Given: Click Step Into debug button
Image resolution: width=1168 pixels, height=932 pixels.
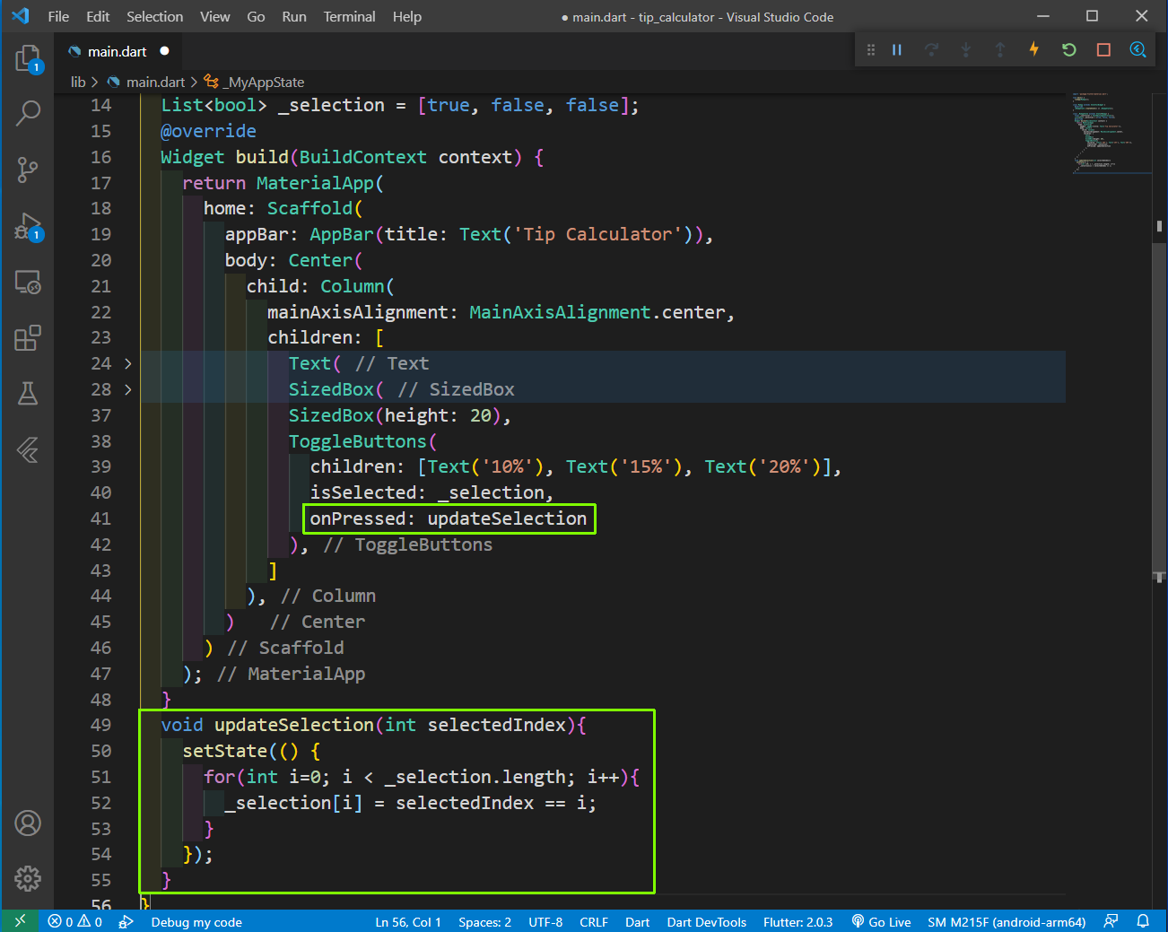Looking at the screenshot, I should click(x=965, y=50).
